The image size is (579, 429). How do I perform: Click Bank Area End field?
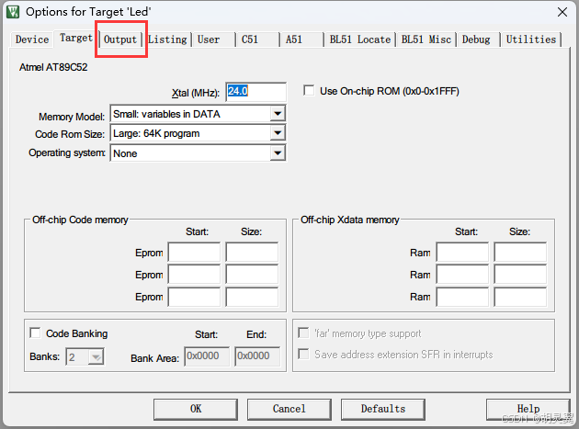click(257, 356)
